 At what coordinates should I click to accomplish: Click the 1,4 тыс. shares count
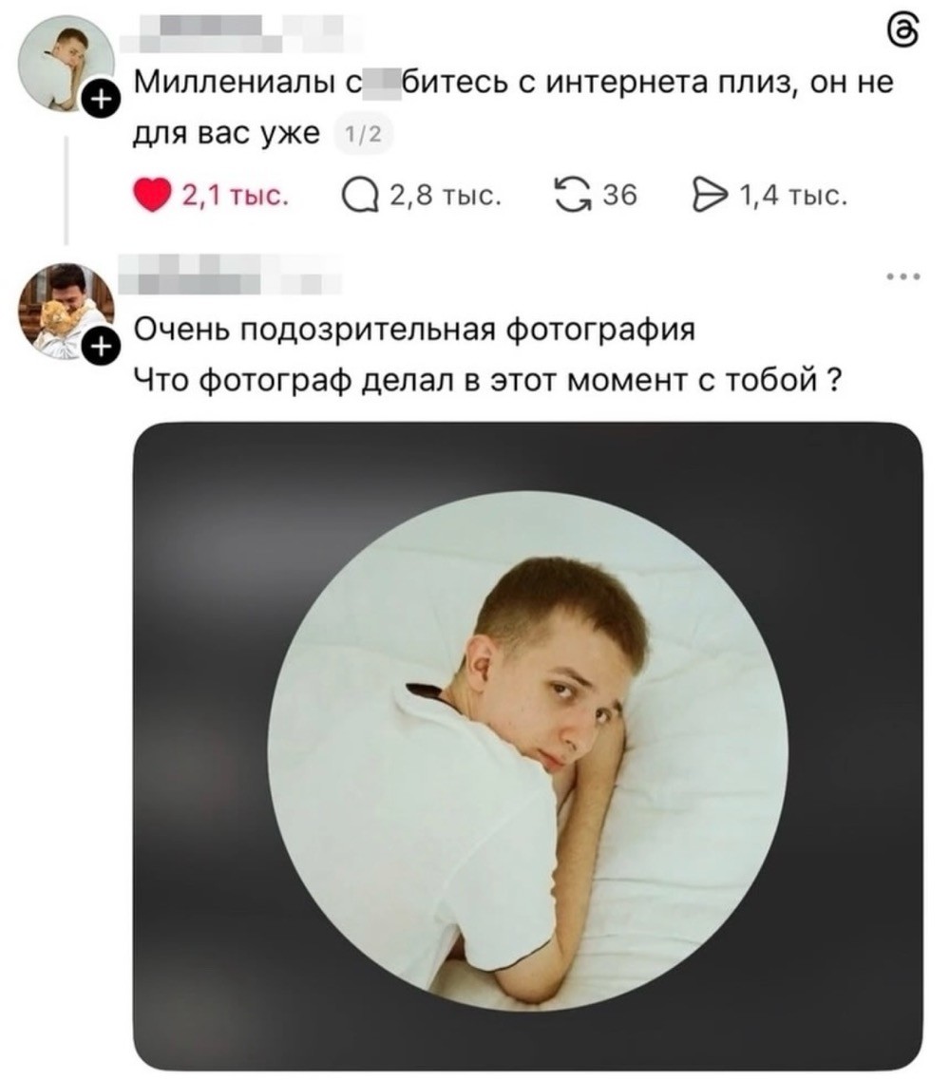[x=791, y=196]
